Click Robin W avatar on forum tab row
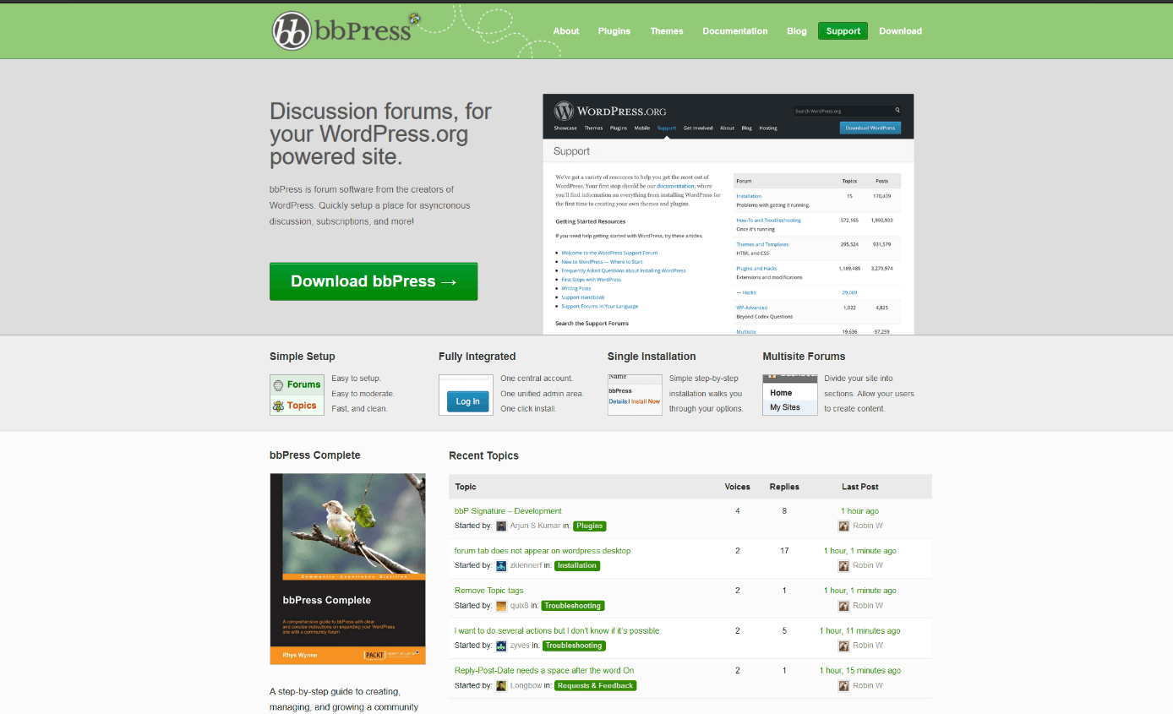This screenshot has height=714, width=1173. tap(843, 565)
